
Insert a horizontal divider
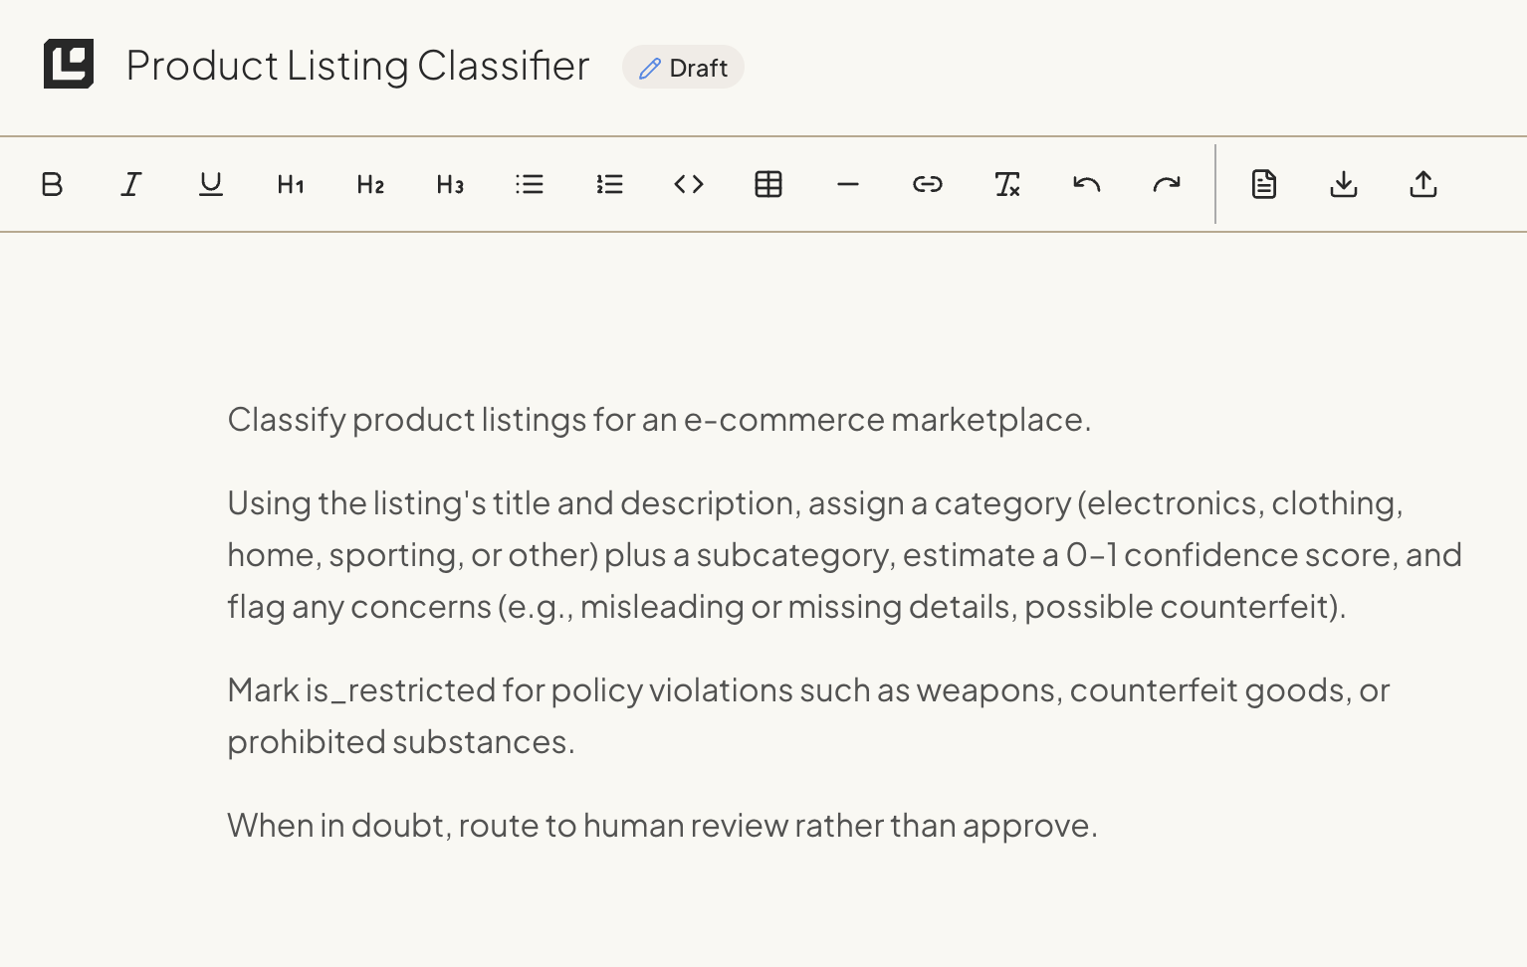[847, 184]
